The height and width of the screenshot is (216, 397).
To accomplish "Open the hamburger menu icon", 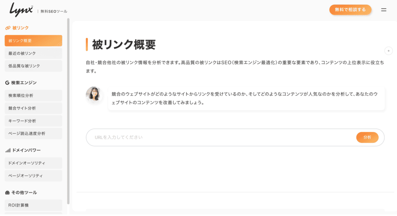I will 383,10.
